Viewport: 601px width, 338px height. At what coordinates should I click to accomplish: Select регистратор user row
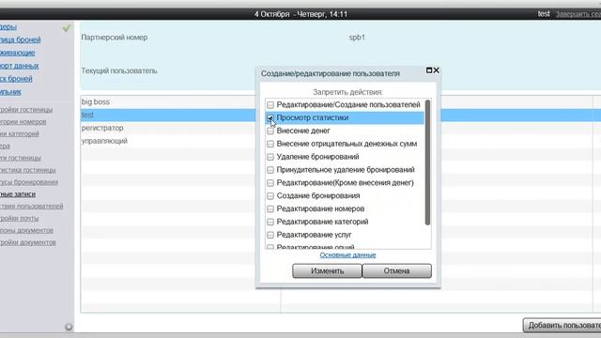pyautogui.click(x=168, y=128)
